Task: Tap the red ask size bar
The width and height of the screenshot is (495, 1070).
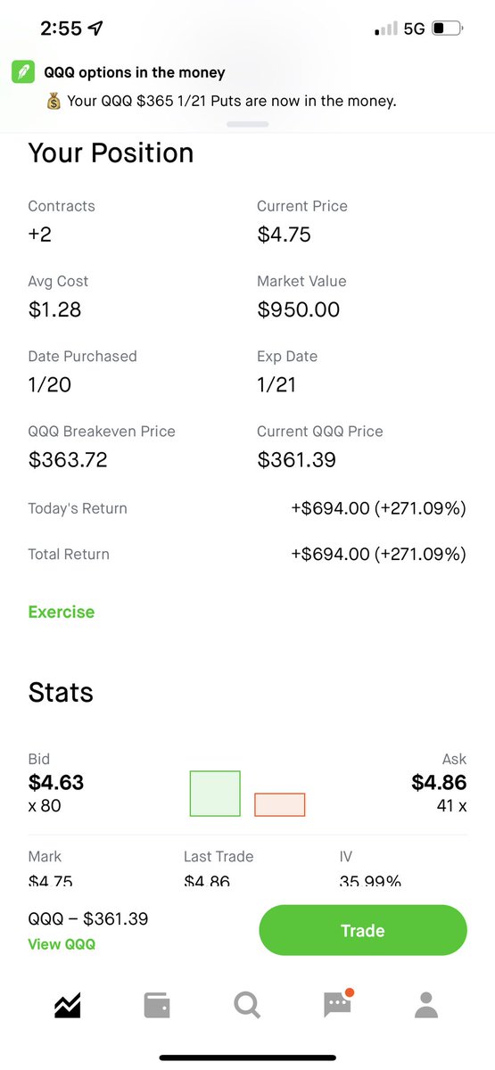Action: [x=280, y=804]
